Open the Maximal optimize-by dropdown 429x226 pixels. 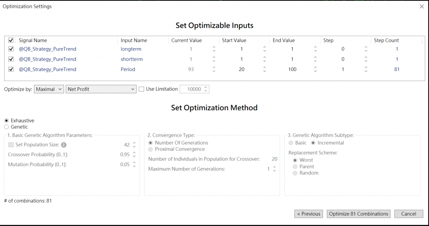[49, 89]
